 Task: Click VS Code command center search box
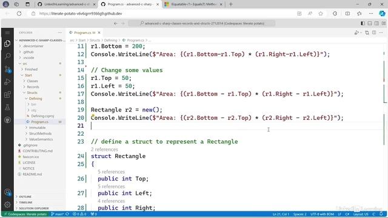pyautogui.click(x=202, y=23)
